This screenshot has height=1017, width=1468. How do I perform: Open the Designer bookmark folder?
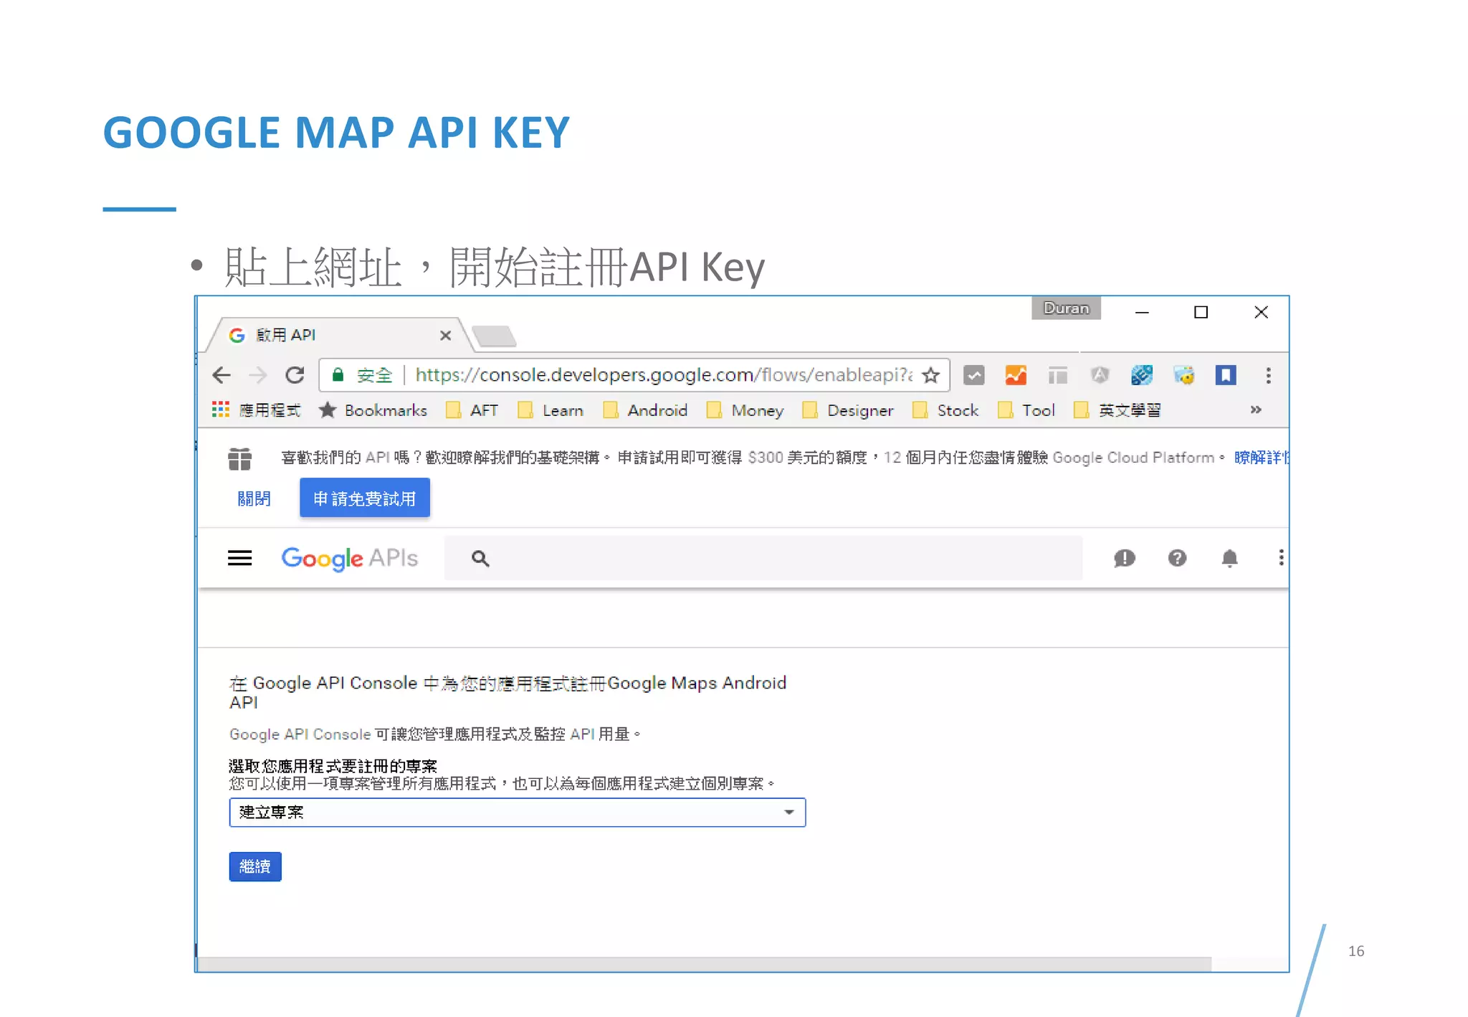point(848,410)
